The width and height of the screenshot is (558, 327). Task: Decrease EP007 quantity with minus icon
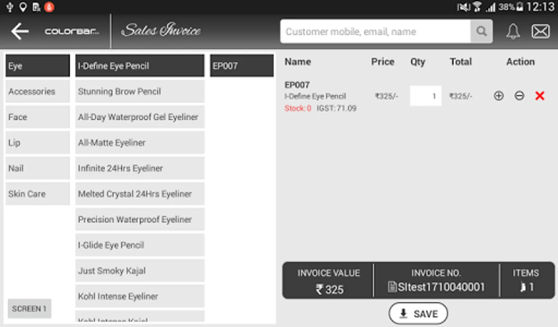tap(519, 96)
